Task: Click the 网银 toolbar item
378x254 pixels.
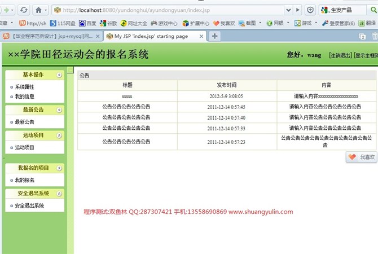Action: pos(275,23)
